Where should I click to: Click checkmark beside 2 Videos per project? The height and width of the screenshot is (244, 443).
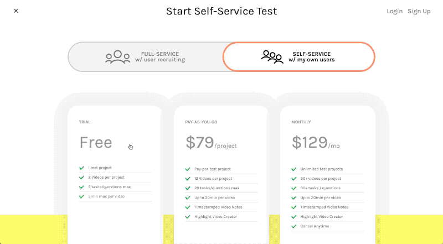click(x=81, y=178)
